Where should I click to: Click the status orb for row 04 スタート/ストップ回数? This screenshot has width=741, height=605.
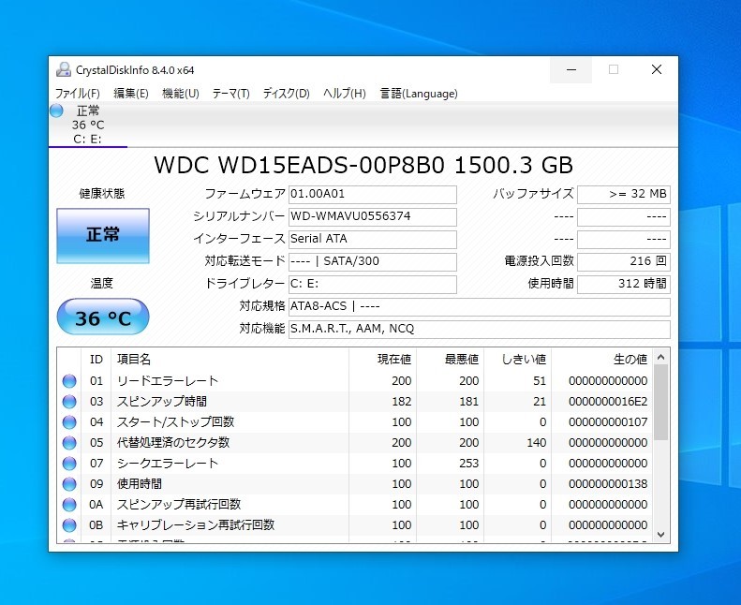(x=69, y=421)
